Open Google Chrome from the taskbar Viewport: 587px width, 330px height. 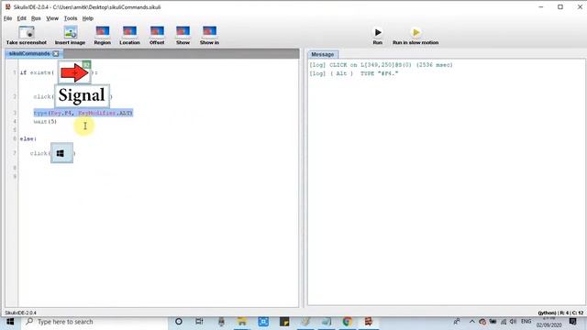pyautogui.click(x=348, y=322)
